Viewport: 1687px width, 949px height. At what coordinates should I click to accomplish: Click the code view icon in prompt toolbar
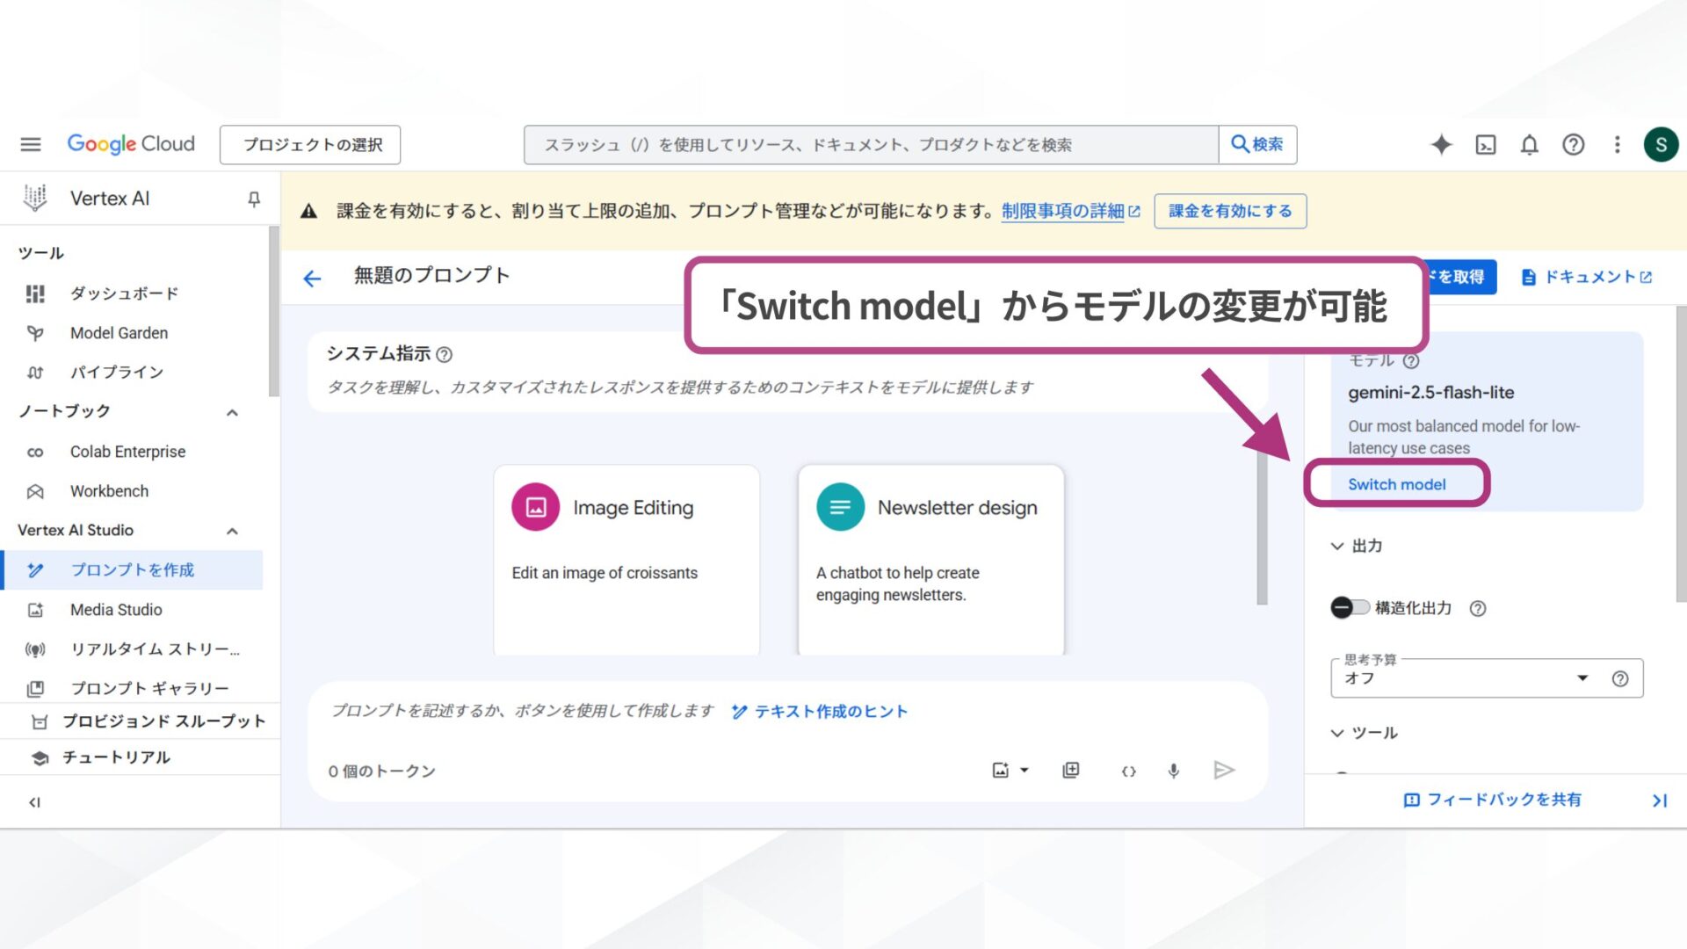[x=1129, y=771]
